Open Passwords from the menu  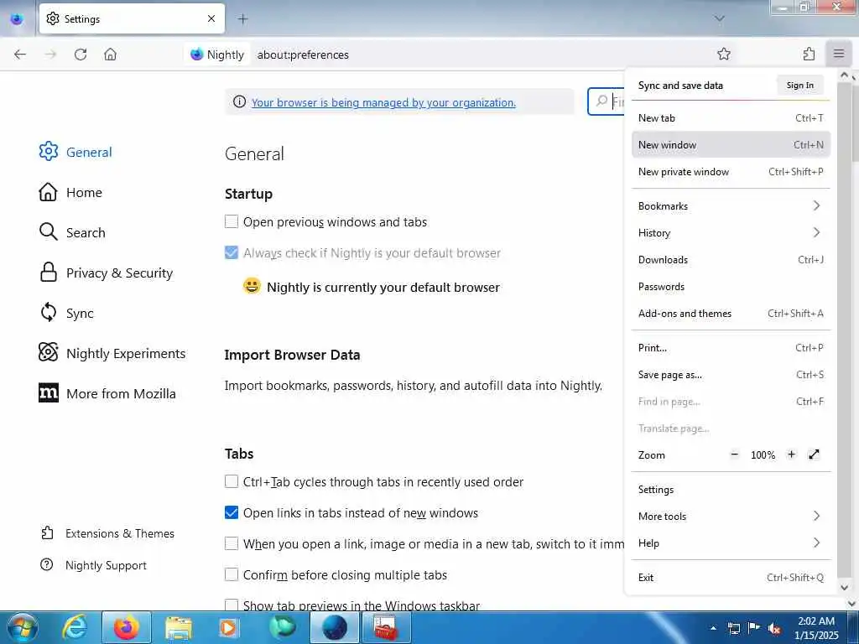[731, 287]
